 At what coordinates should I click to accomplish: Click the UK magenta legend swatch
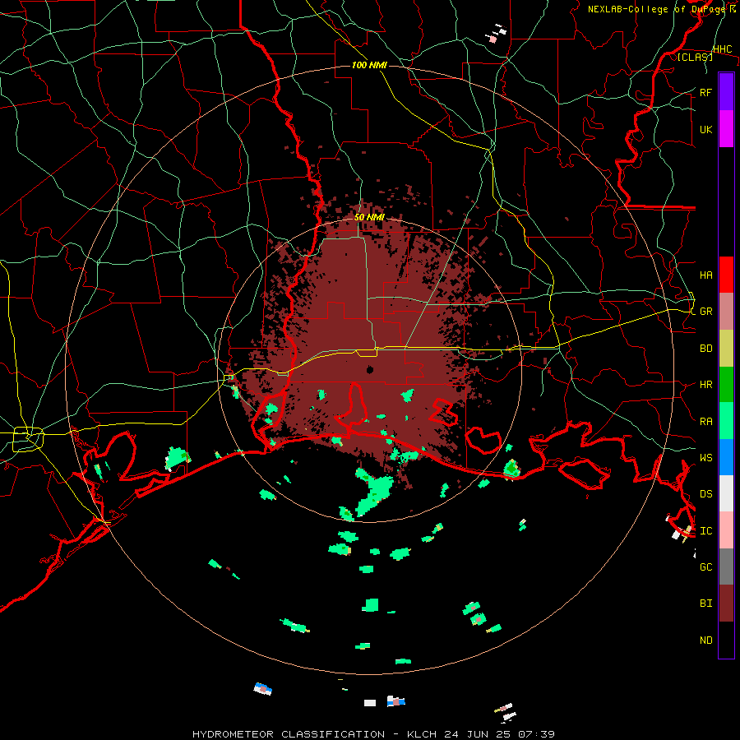pyautogui.click(x=726, y=129)
